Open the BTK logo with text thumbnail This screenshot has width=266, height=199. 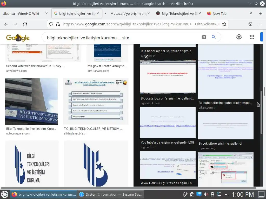(x=32, y=164)
